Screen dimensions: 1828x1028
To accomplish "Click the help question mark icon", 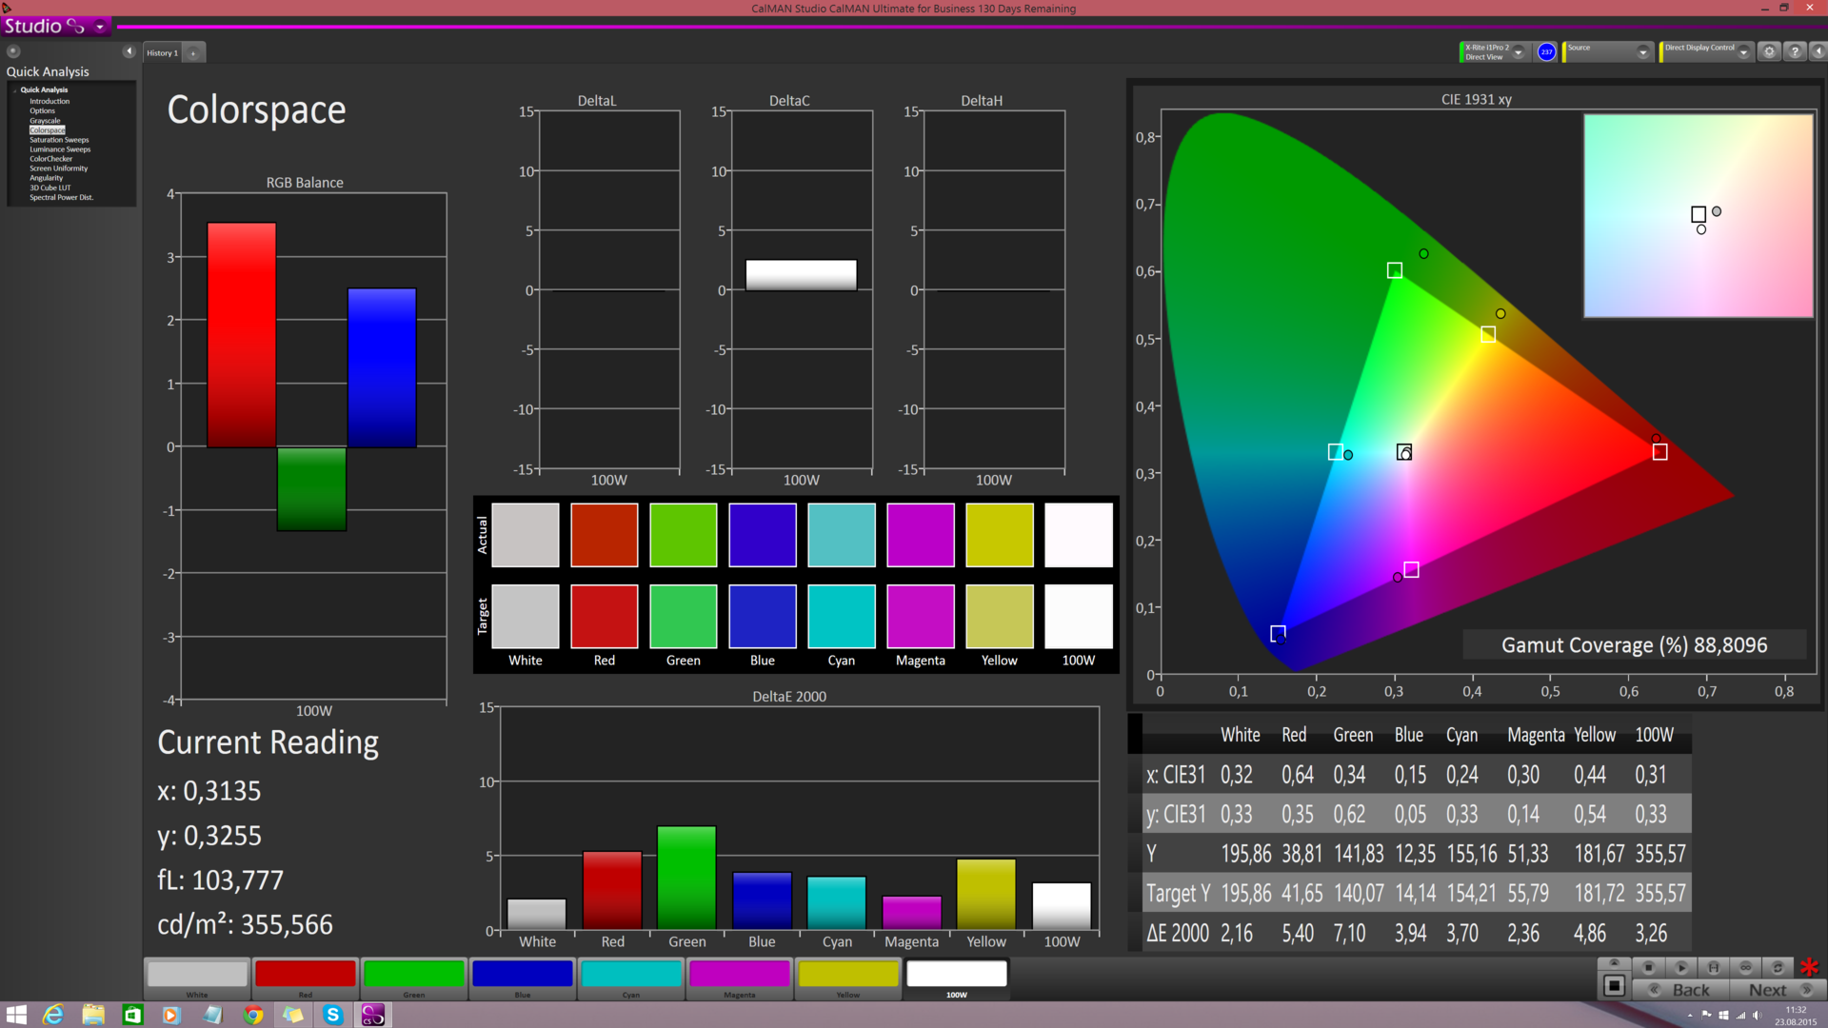I will [x=1795, y=52].
